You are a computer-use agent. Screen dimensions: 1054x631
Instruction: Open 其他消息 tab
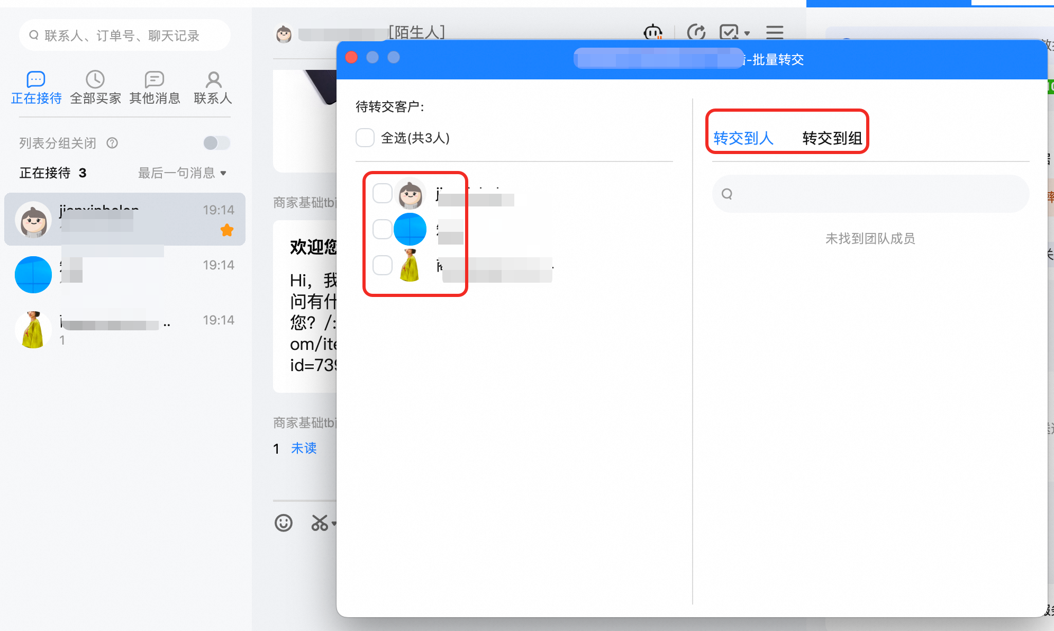[x=155, y=88]
